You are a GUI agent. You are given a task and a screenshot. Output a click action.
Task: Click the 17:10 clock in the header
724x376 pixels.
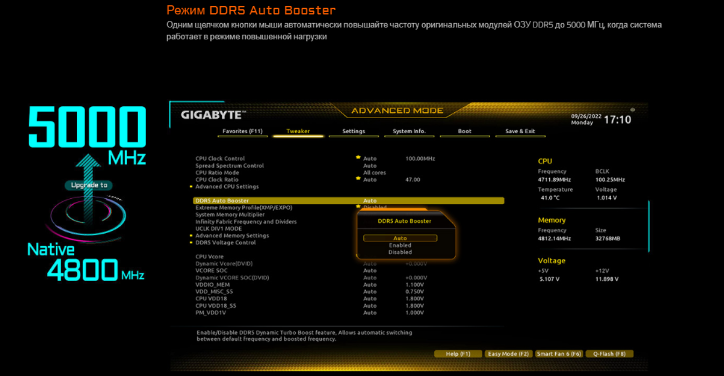point(618,119)
